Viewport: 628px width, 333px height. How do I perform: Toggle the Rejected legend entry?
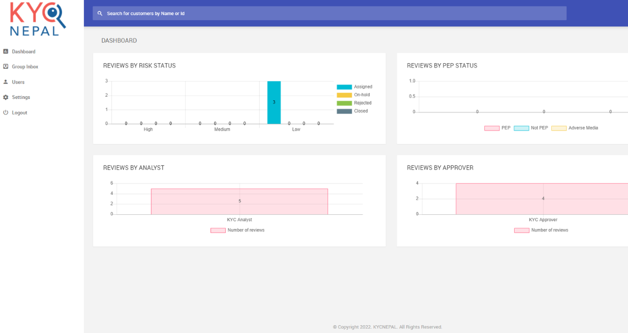point(354,103)
